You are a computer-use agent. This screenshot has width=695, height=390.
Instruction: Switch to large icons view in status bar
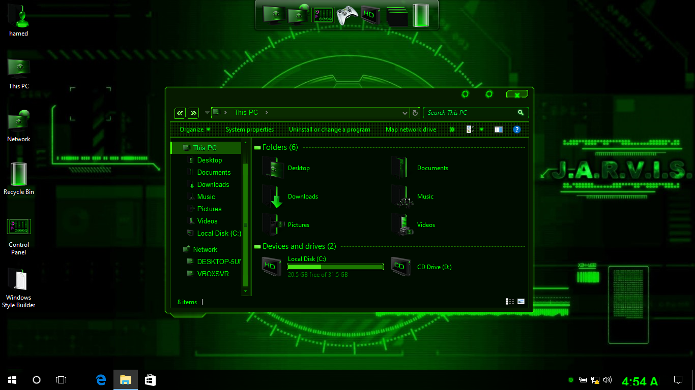521,302
